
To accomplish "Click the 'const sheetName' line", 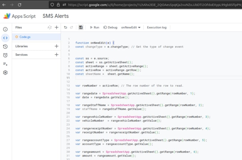I will (x=105, y=74).
